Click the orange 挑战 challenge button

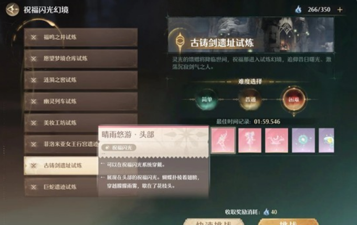point(288,222)
